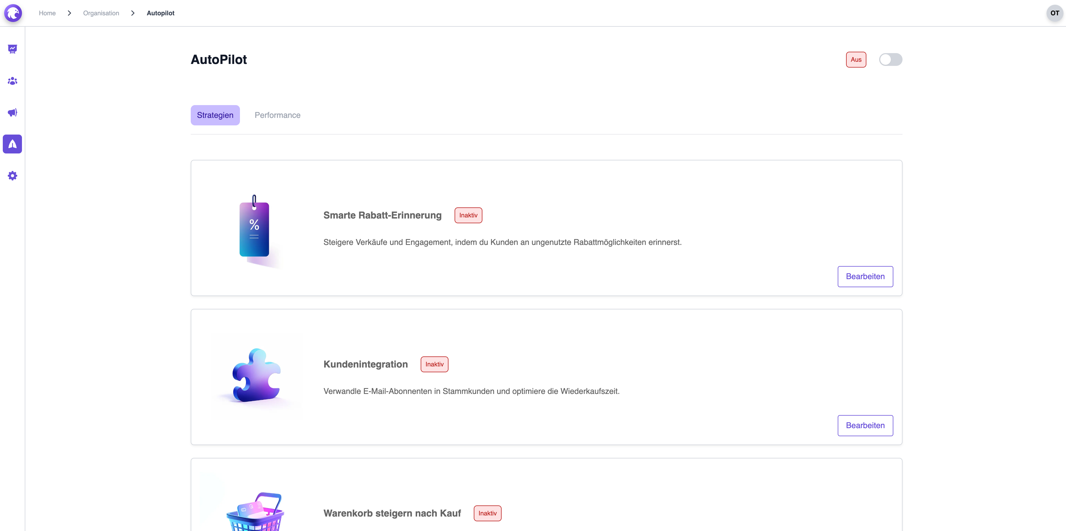
Task: Expand the Organisation breadcrumb link
Action: (x=101, y=13)
